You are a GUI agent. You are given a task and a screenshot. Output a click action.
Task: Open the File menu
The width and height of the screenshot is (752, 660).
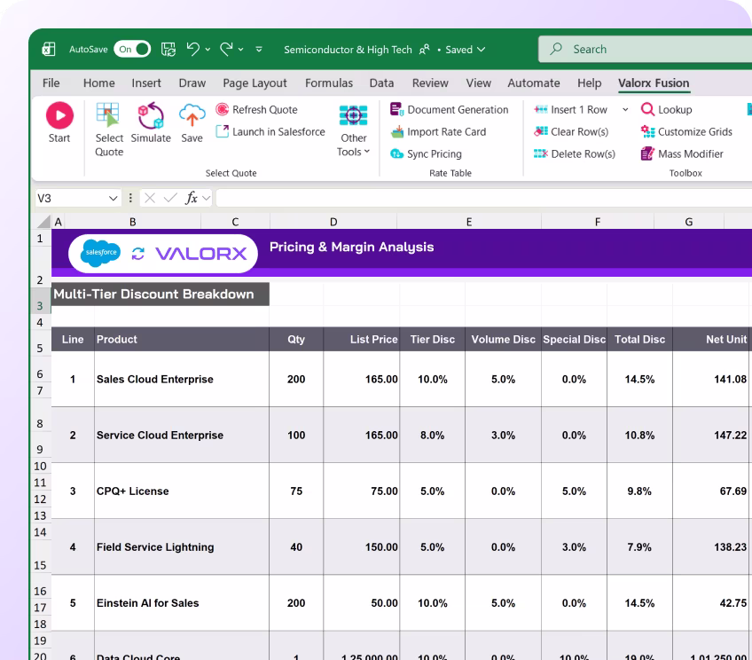point(51,83)
